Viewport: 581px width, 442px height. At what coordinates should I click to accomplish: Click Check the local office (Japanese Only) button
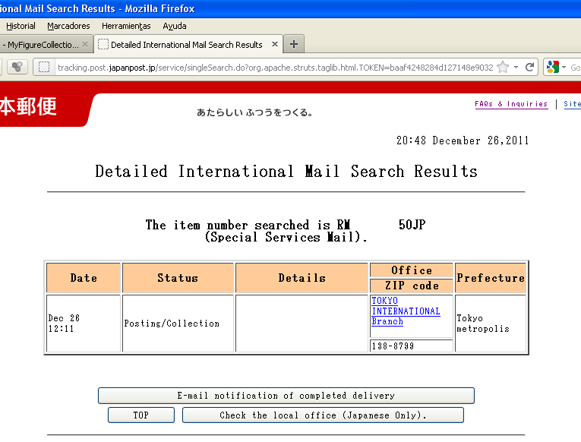tap(323, 415)
